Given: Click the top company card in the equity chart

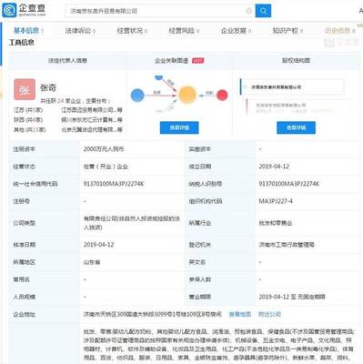Looking at the screenshot, I should (292, 87).
